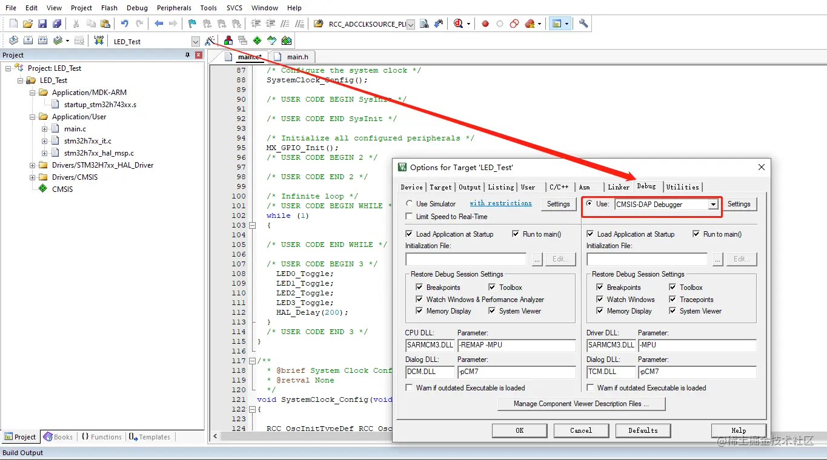Download code to flash with LOAD

click(x=99, y=41)
